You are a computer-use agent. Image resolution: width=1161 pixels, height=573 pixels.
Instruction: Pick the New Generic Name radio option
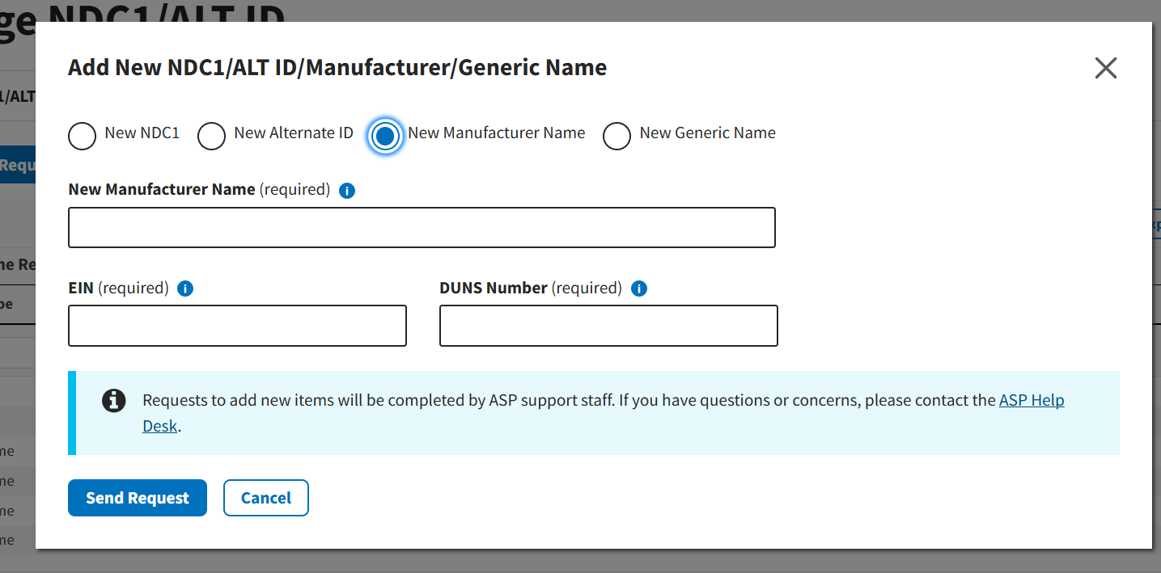coord(617,136)
